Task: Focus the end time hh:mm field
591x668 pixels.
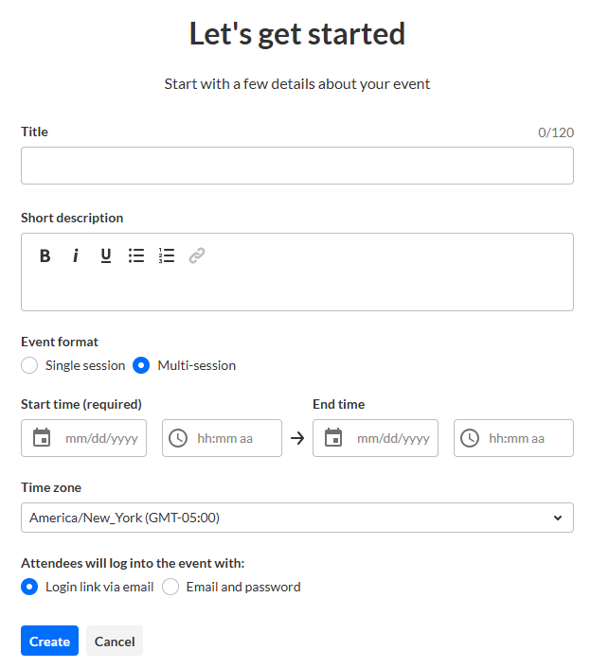Action: coord(523,438)
